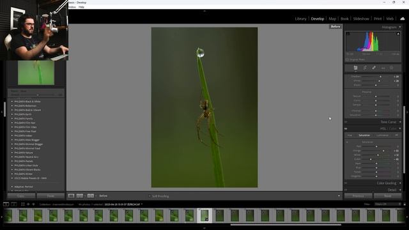Toggle the top module picker panel arrow

click(204, 11)
